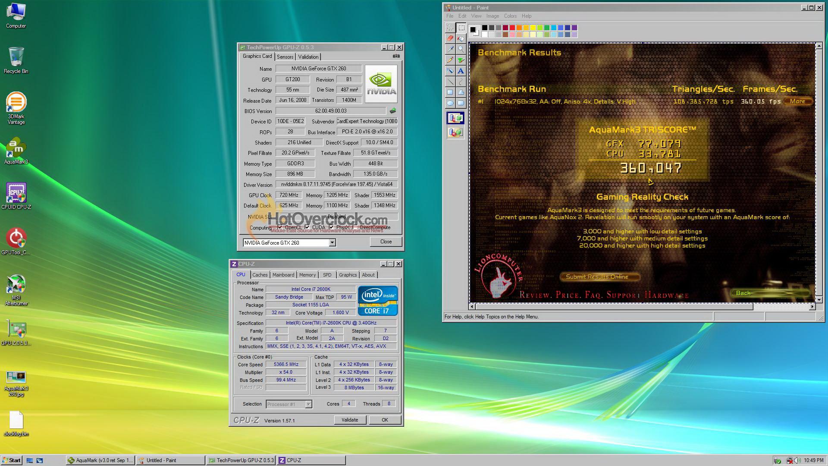Activate the Pick Color eyedropper tool

coord(450,49)
